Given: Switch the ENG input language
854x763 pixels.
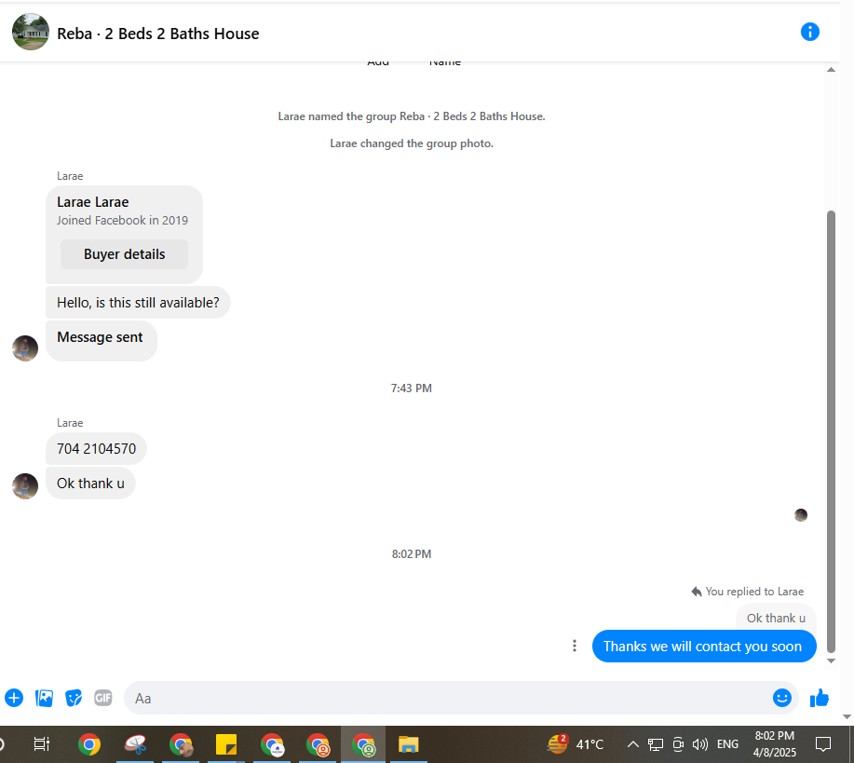Looking at the screenshot, I should click(727, 744).
